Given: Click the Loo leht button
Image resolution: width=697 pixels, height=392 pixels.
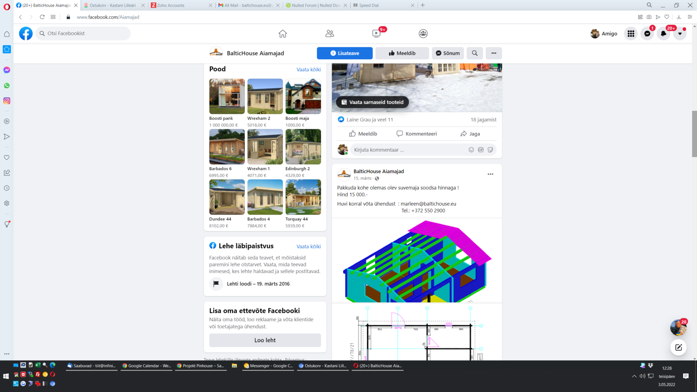Looking at the screenshot, I should coord(265,340).
